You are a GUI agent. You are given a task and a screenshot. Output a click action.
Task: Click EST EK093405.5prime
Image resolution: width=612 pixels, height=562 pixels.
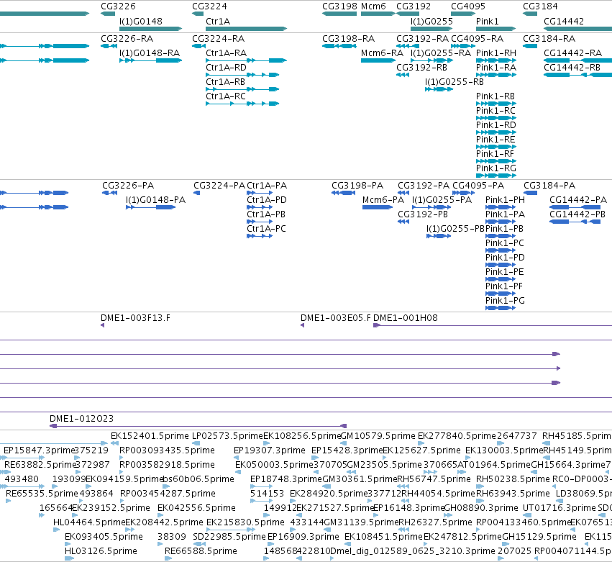click(x=104, y=537)
